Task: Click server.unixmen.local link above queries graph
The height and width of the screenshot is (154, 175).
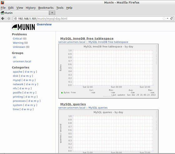Action: coord(72,108)
